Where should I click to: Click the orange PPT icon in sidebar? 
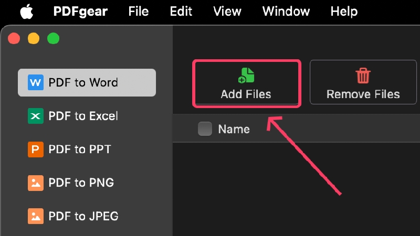[36, 149]
